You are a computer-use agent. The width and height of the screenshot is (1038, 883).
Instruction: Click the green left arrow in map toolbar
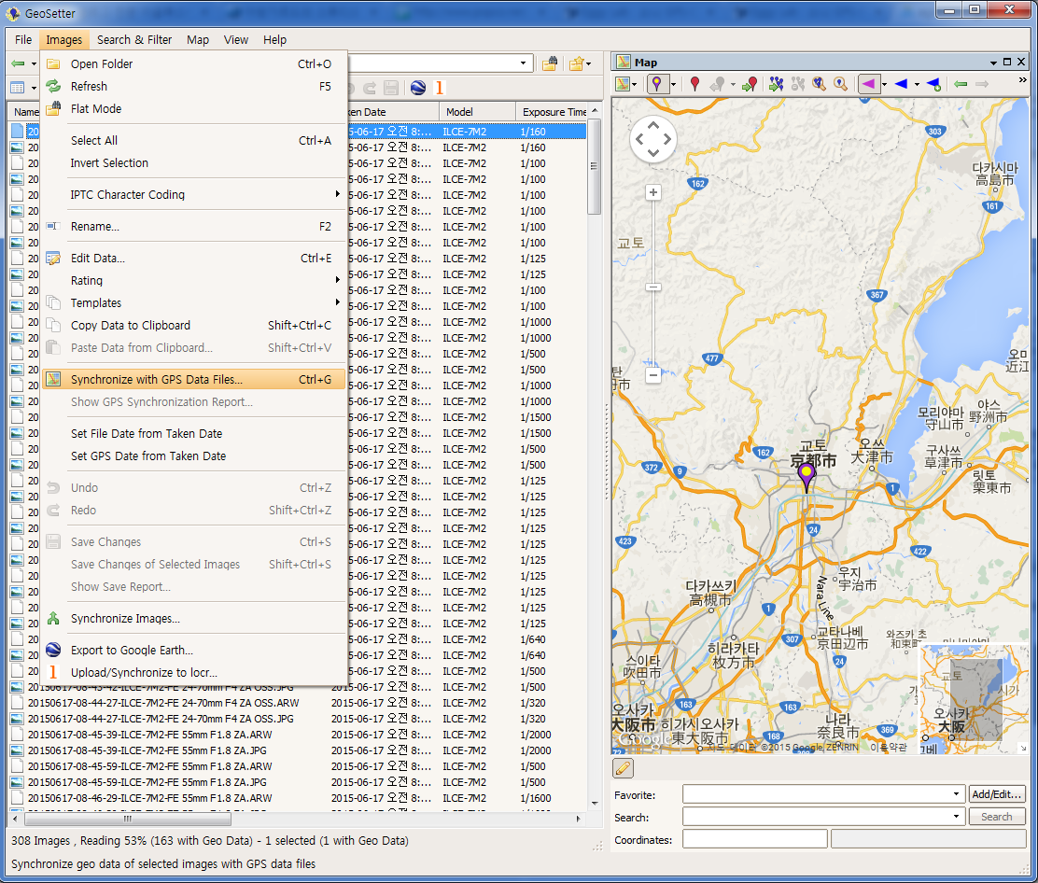point(961,84)
